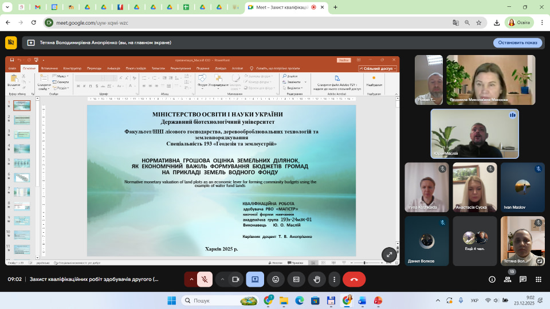The image size is (550, 309).
Task: Toggle closed captions button
Action: [x=296, y=279]
